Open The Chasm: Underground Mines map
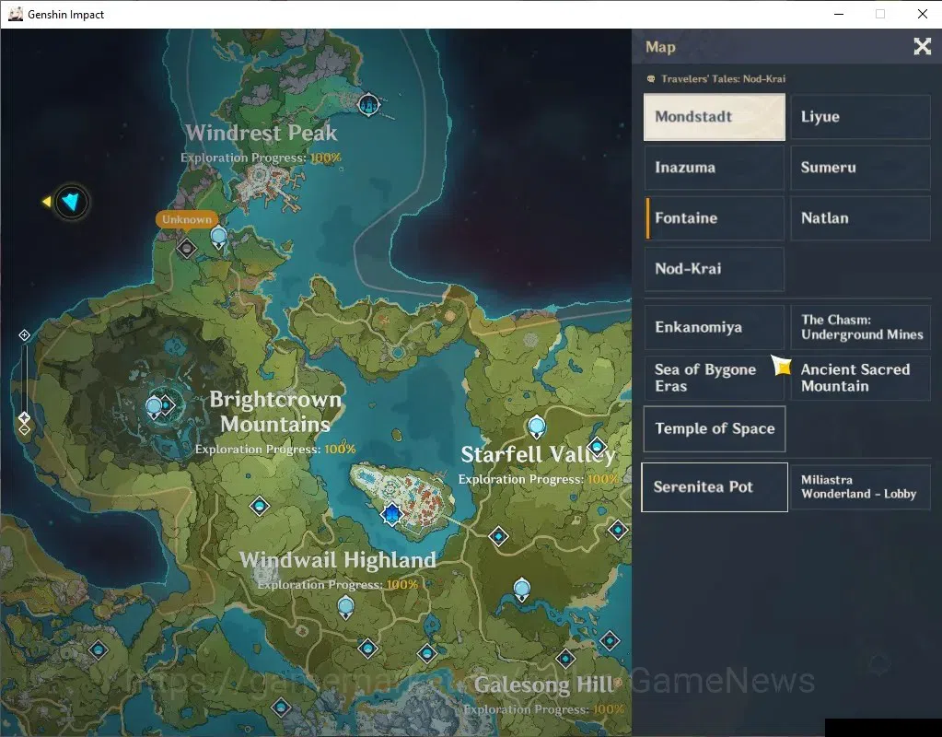The height and width of the screenshot is (737, 942). click(860, 327)
